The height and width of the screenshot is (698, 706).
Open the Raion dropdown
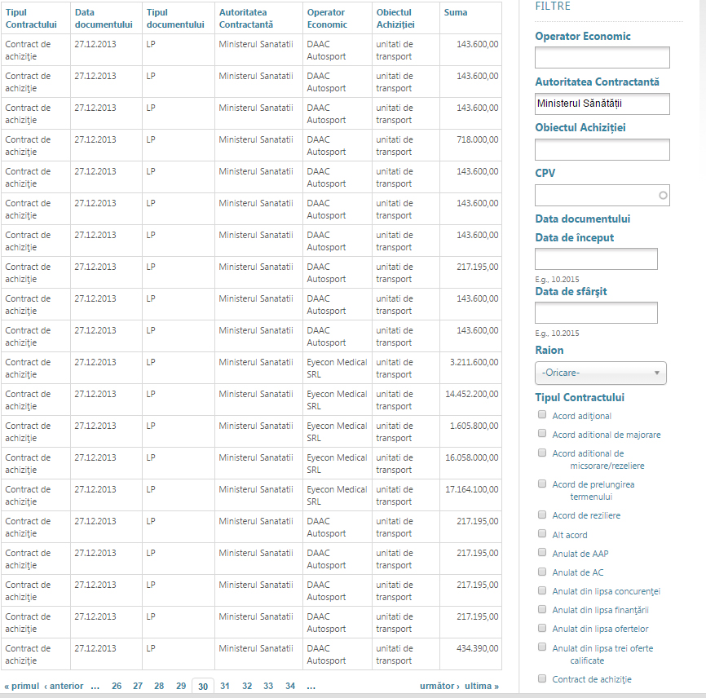pyautogui.click(x=600, y=373)
